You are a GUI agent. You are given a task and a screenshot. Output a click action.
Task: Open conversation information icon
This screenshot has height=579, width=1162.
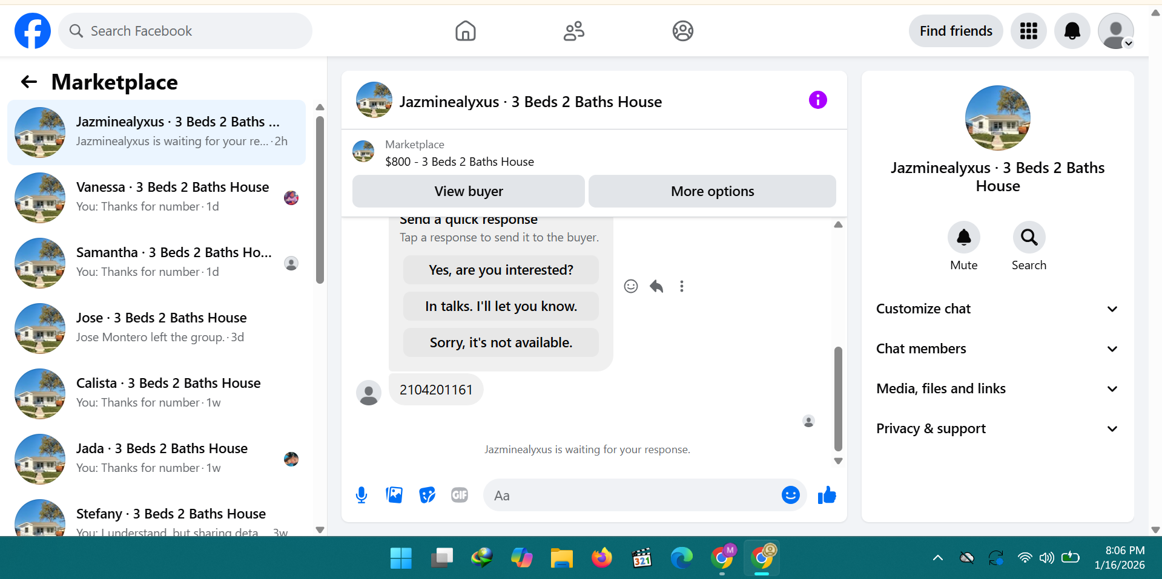tap(817, 100)
